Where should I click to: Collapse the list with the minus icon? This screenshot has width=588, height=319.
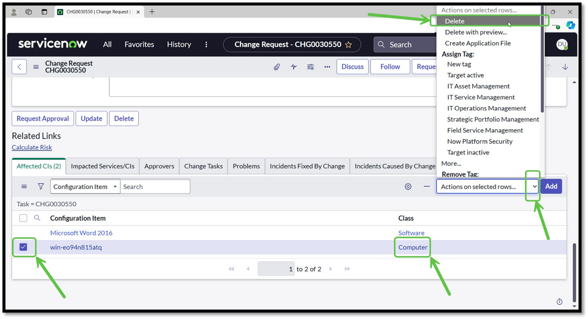(427, 186)
